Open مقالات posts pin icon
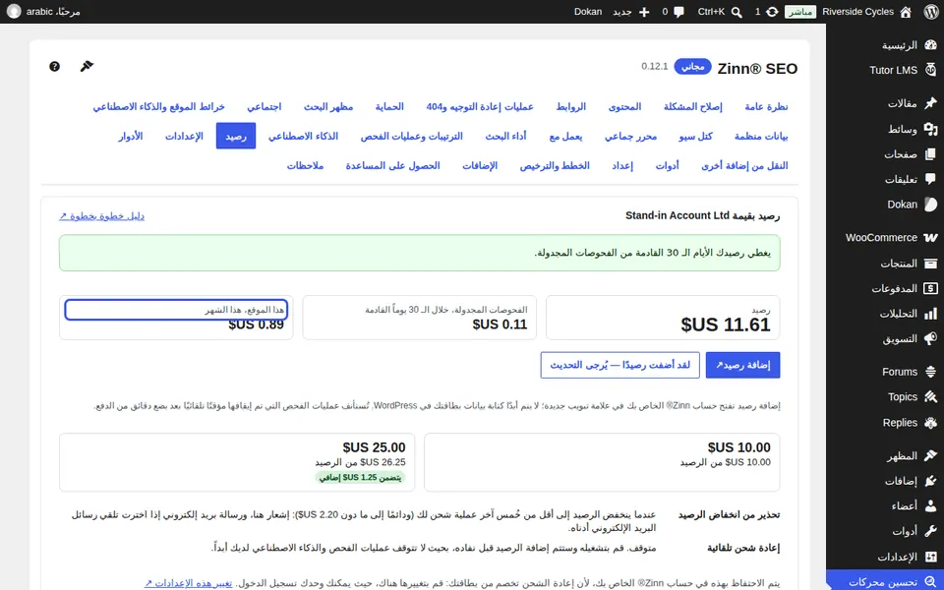Viewport: 944px width, 590px height. point(931,103)
